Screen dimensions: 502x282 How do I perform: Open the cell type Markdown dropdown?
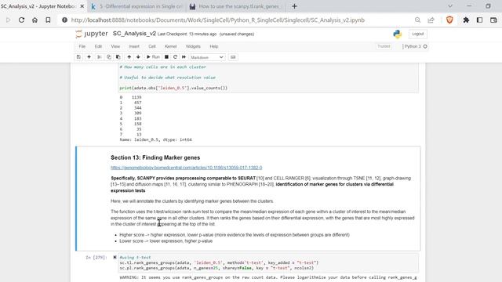click(207, 57)
